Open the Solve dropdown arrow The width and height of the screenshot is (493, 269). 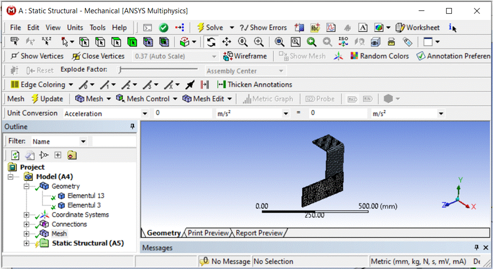click(x=232, y=27)
